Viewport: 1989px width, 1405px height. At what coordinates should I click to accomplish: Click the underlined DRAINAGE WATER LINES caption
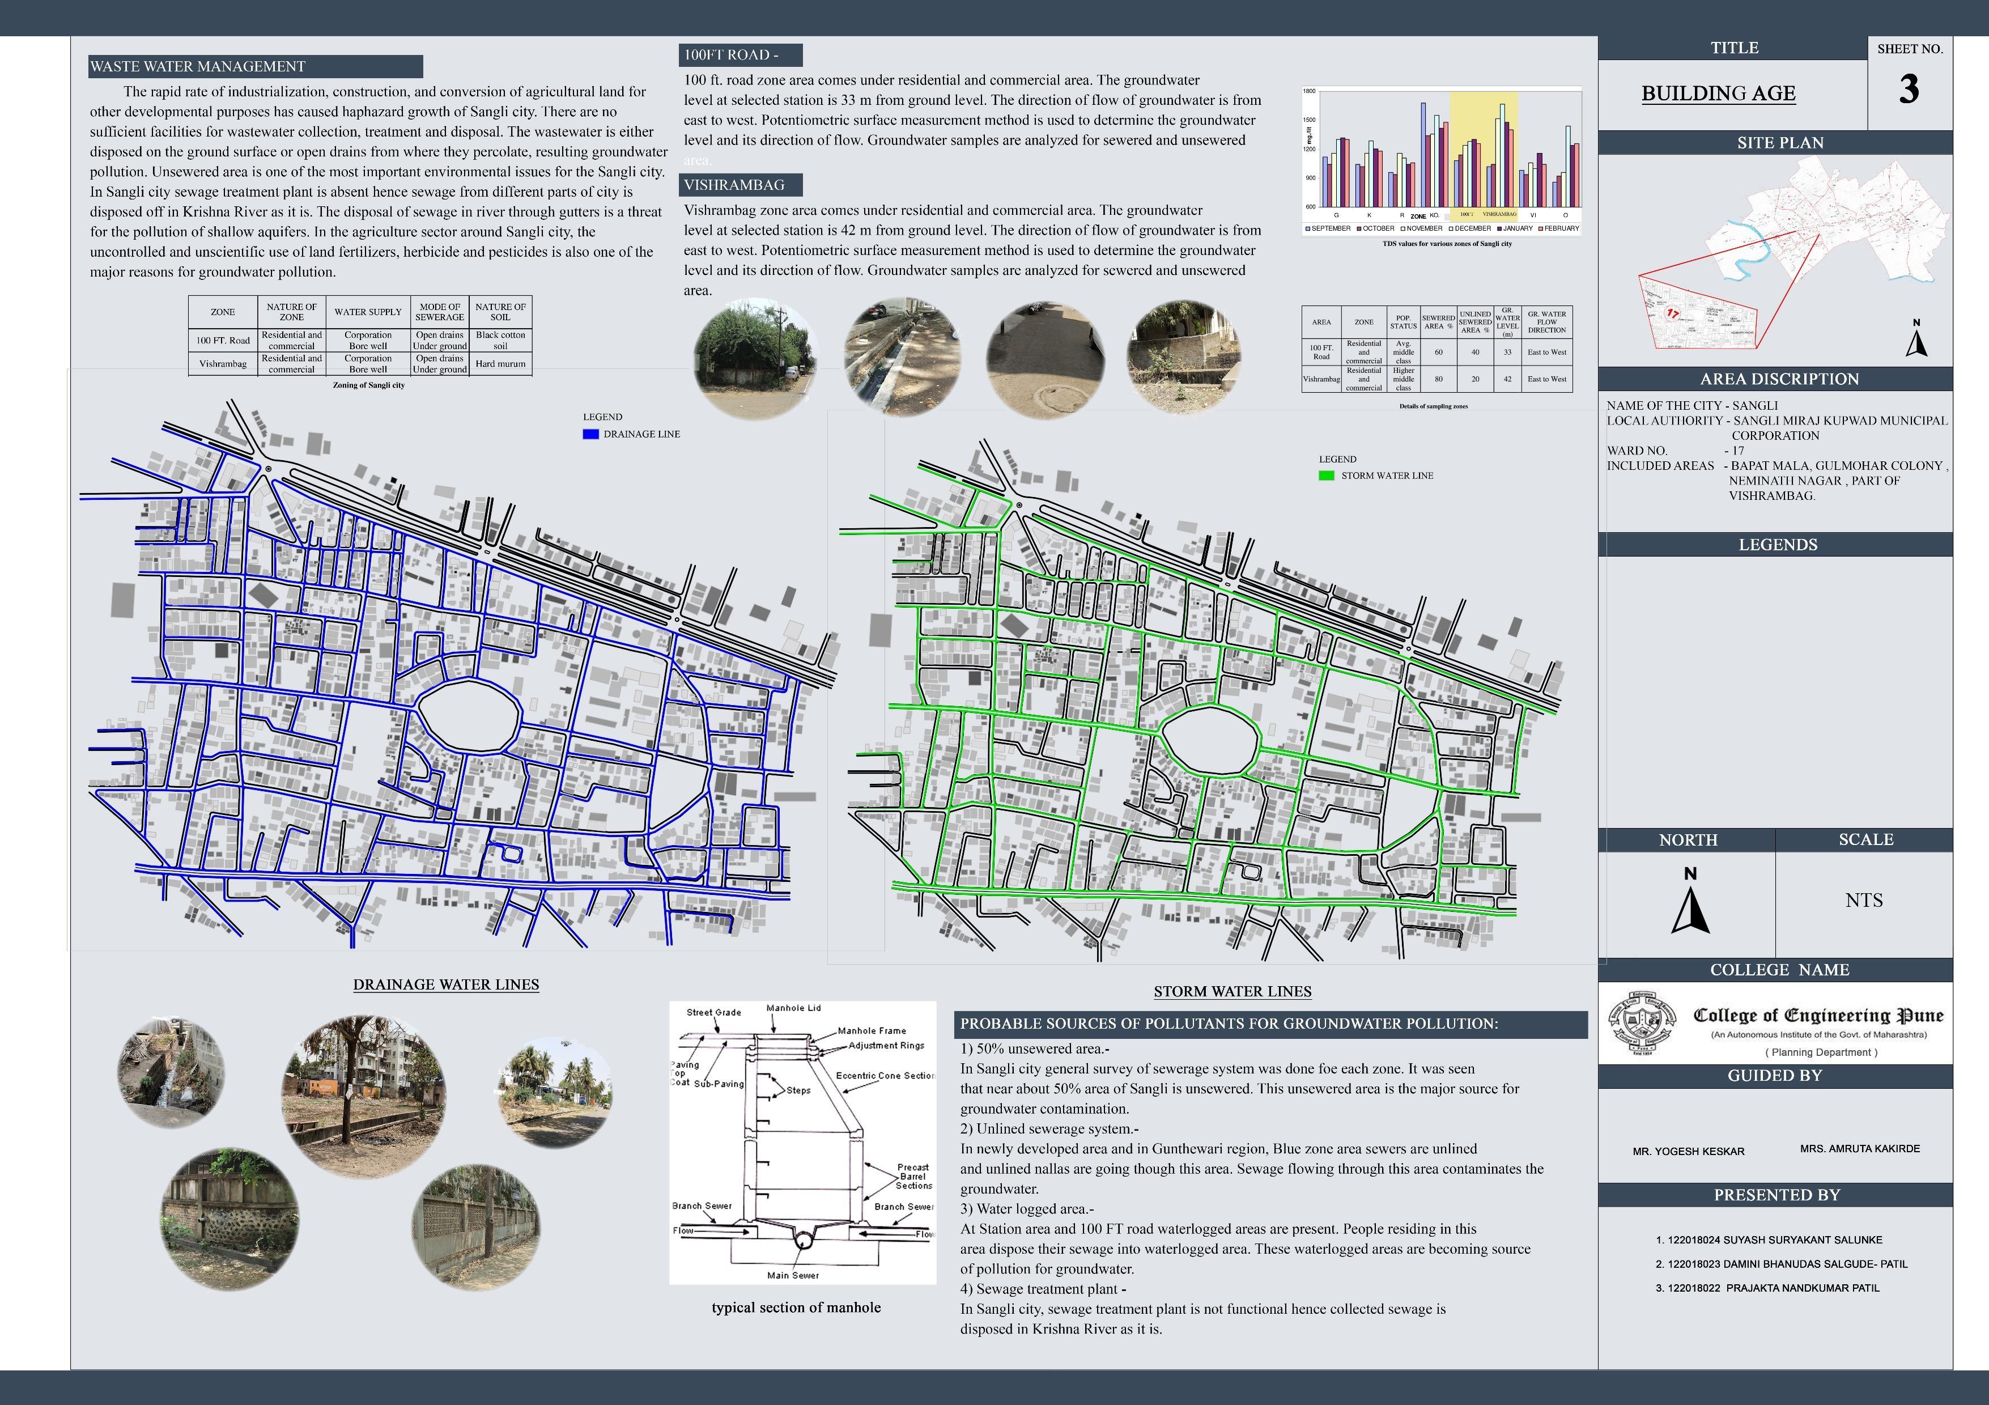pos(445,984)
